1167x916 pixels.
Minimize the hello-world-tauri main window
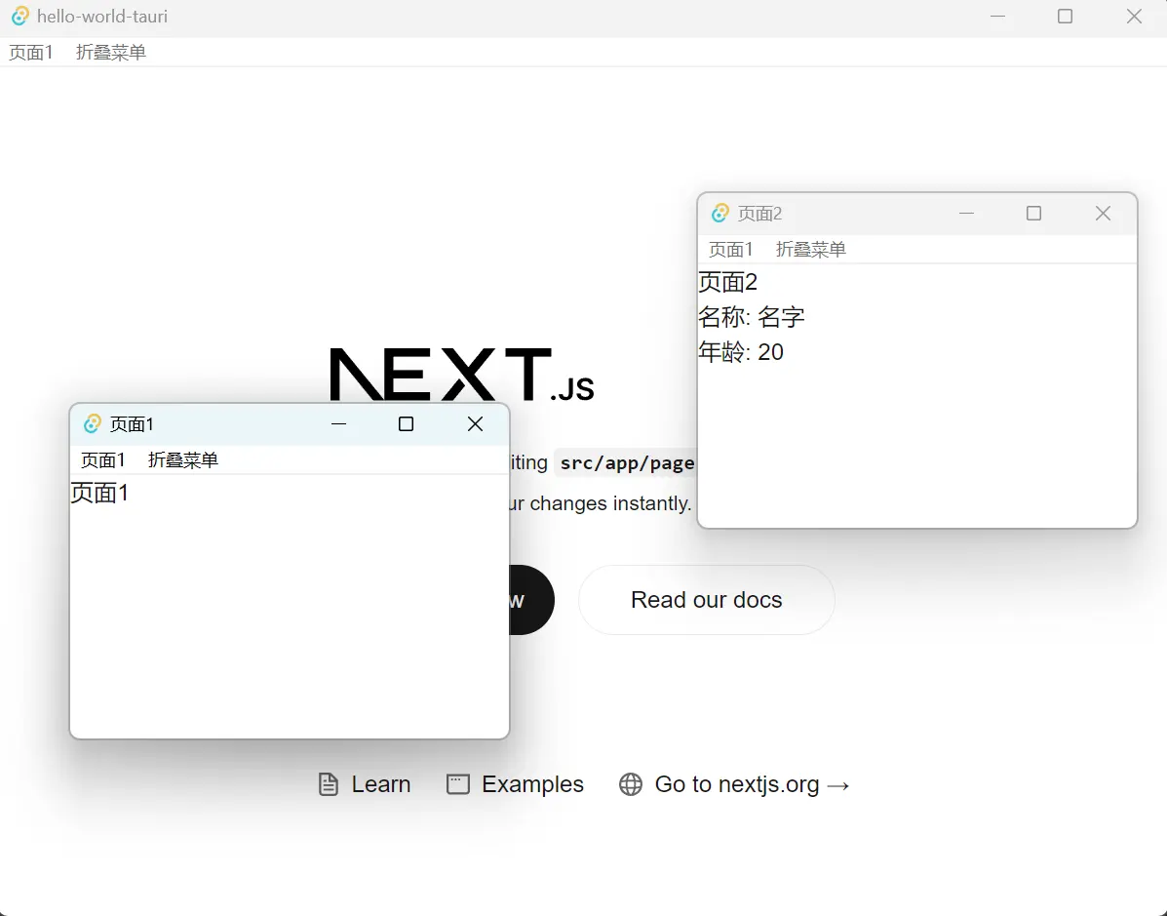[997, 17]
